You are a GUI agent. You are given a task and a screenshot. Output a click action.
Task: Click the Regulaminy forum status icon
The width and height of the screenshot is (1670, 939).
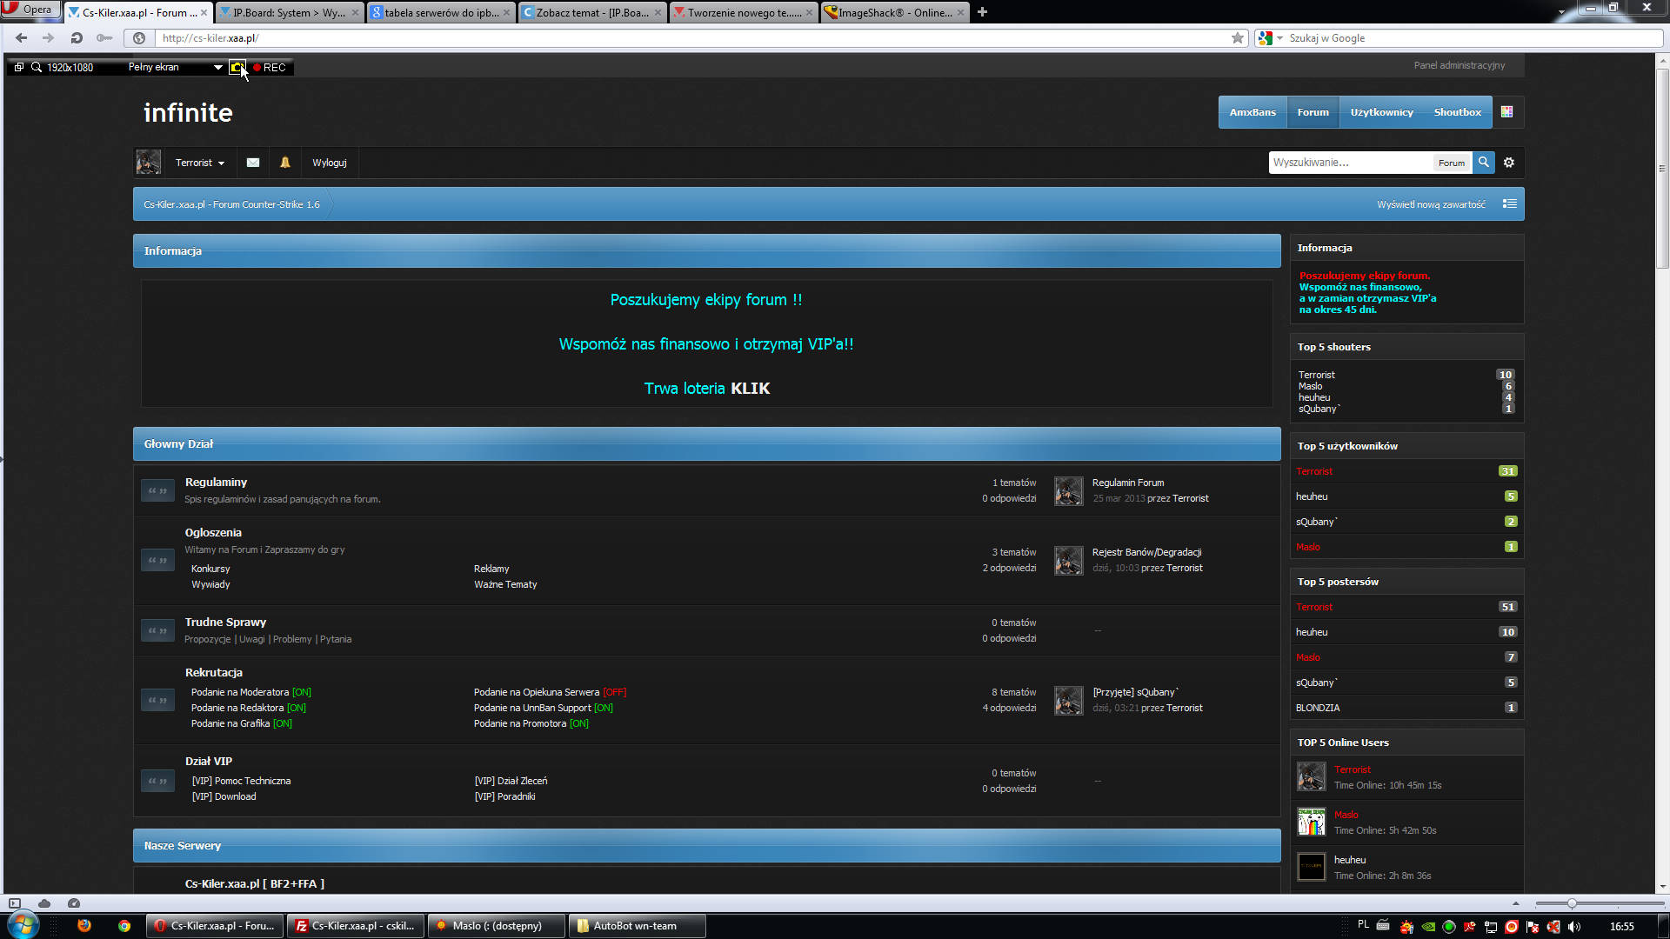[x=157, y=491]
